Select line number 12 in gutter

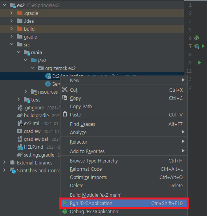(x=189, y=71)
